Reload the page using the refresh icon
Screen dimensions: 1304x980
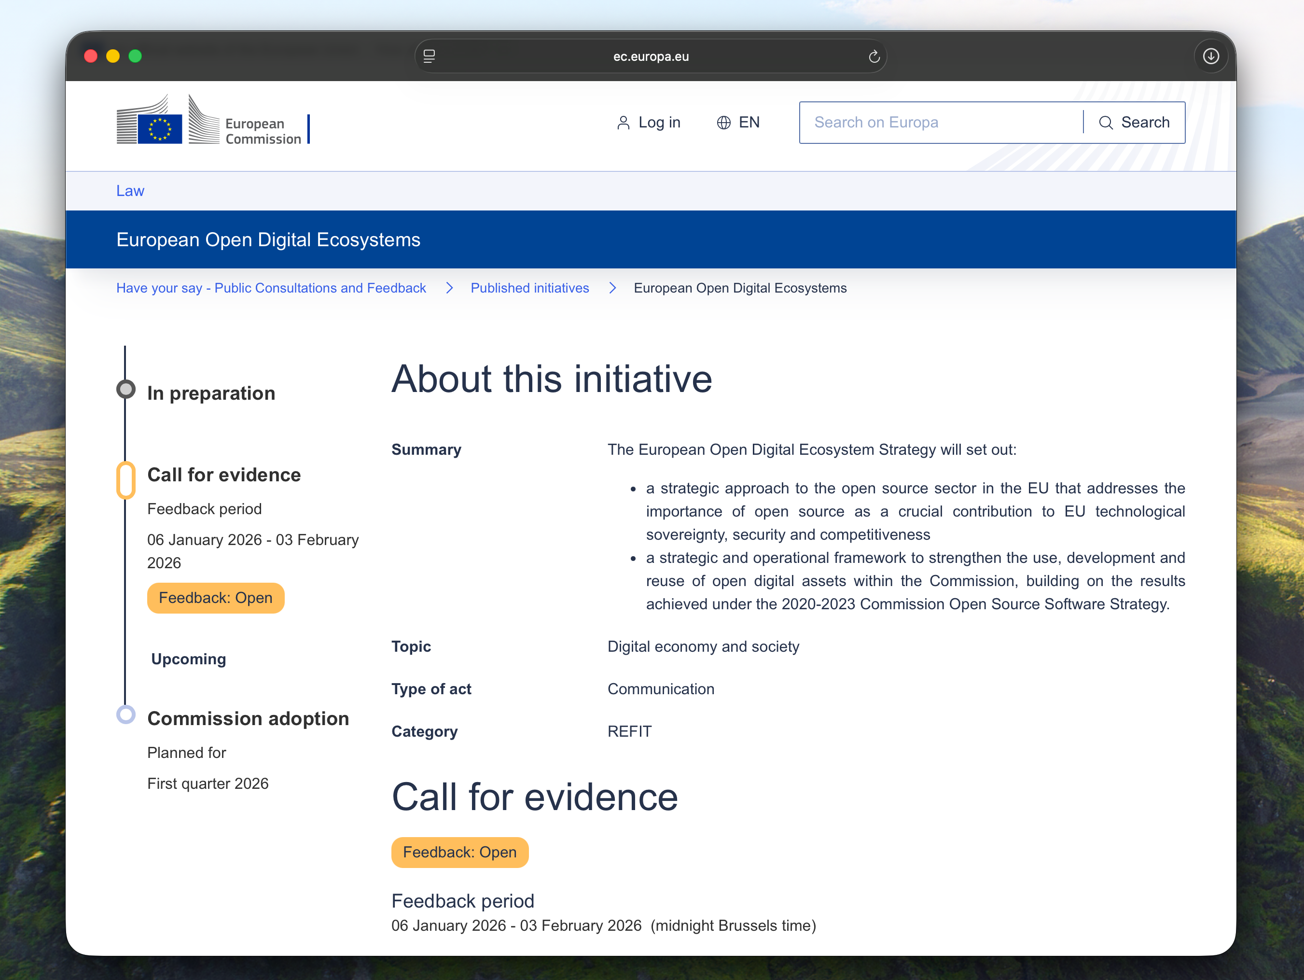point(875,56)
